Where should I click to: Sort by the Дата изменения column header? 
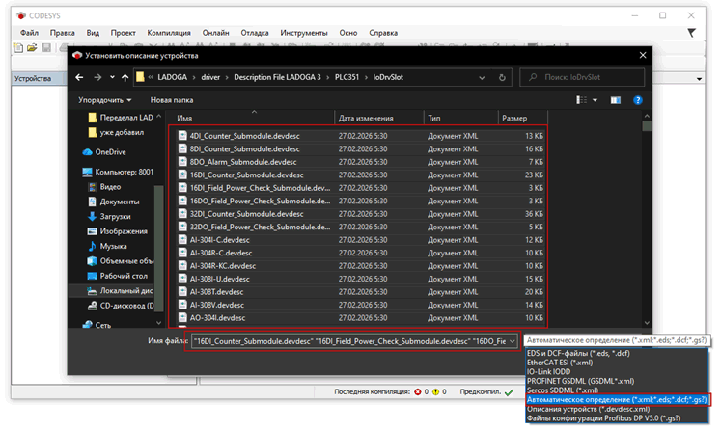pyautogui.click(x=366, y=118)
